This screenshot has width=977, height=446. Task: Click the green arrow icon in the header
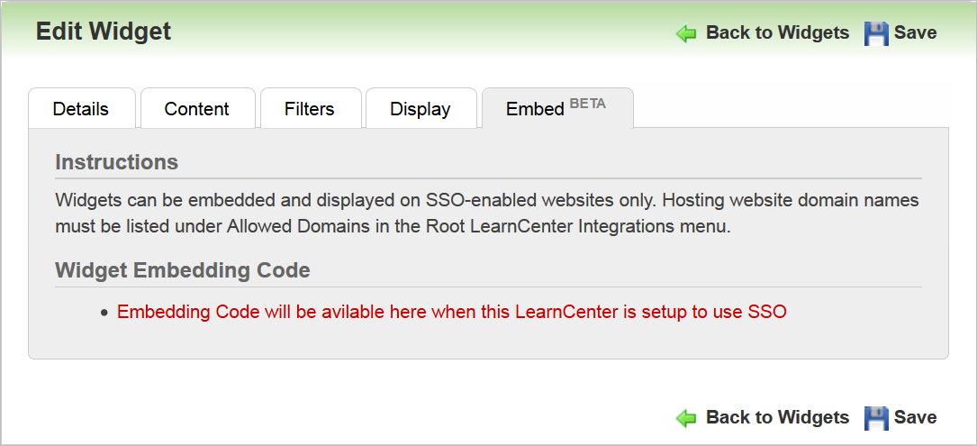click(686, 34)
